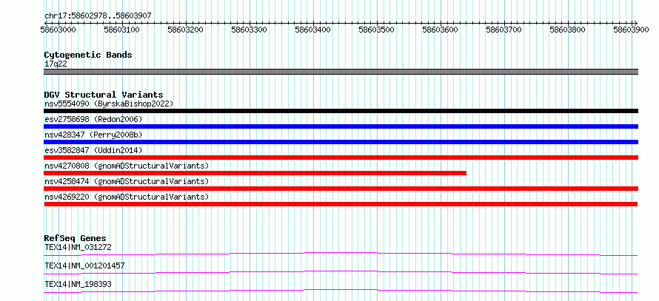Click the gray 17q22 cytogenetic band bar
This screenshot has height=301, width=659.
tap(341, 72)
